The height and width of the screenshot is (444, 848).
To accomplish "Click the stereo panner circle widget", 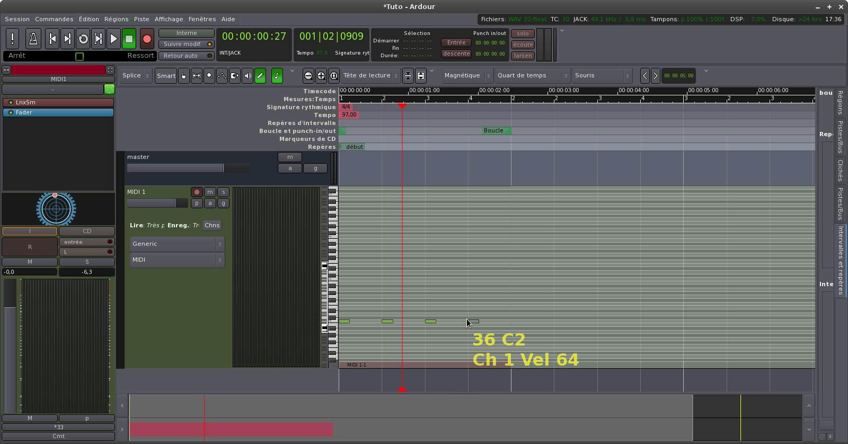I will coord(56,209).
